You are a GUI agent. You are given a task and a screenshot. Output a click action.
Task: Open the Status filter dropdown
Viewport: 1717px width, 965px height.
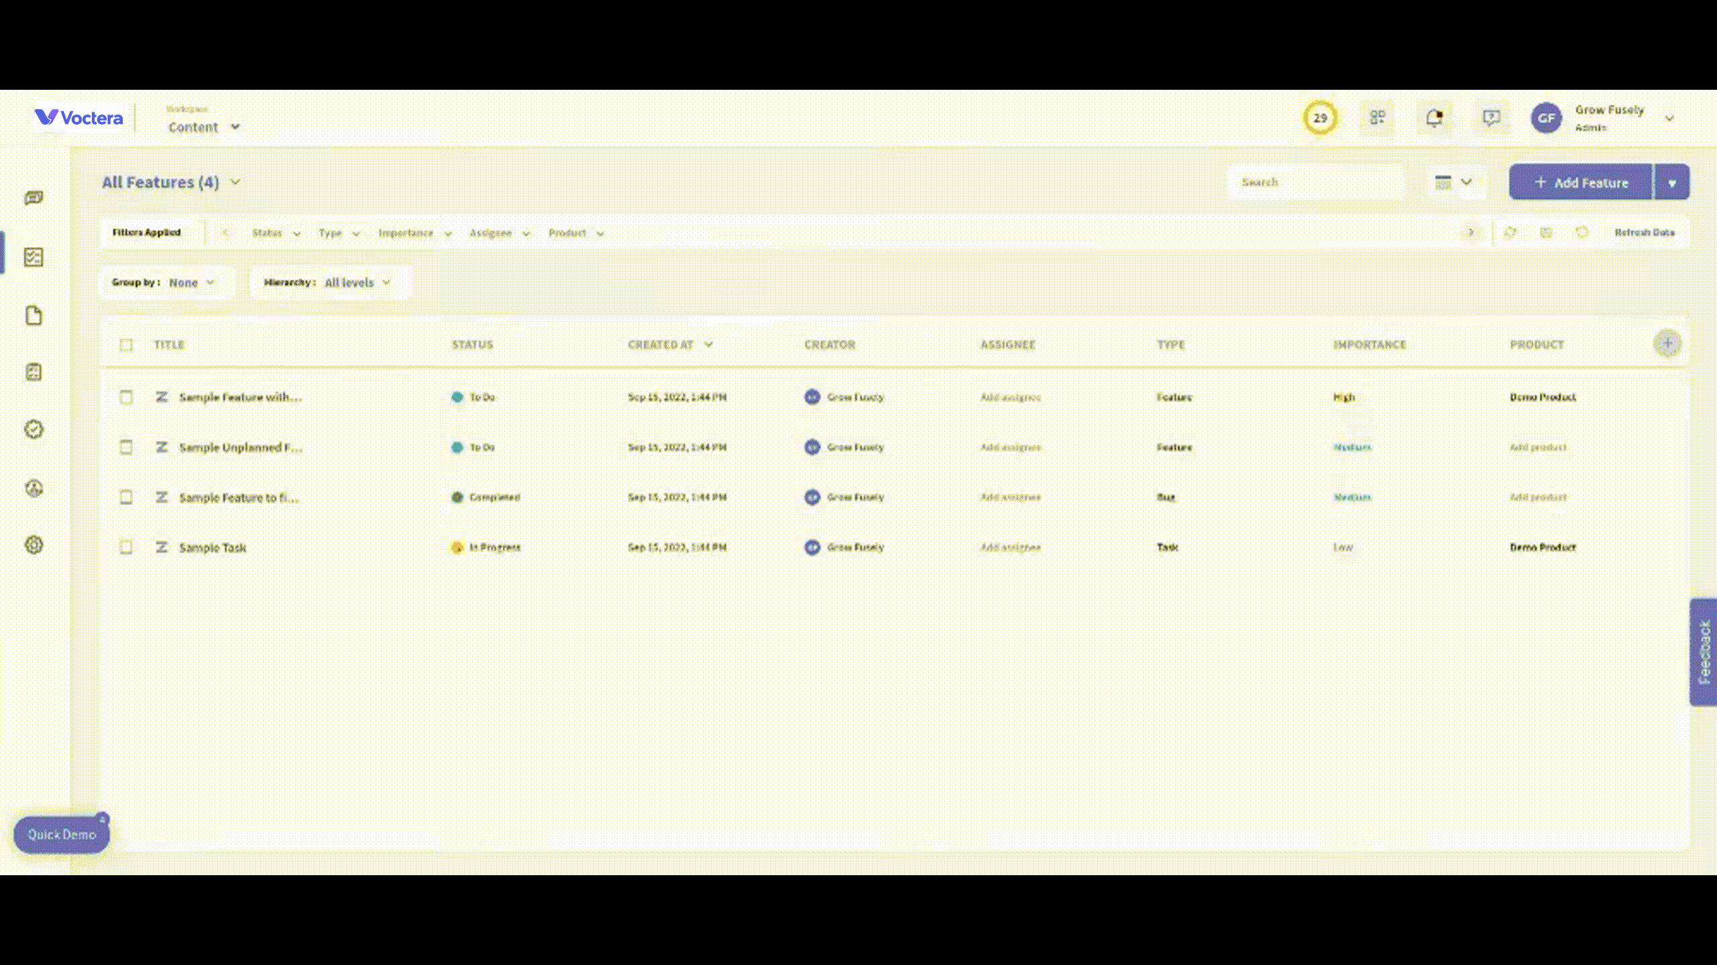click(276, 233)
